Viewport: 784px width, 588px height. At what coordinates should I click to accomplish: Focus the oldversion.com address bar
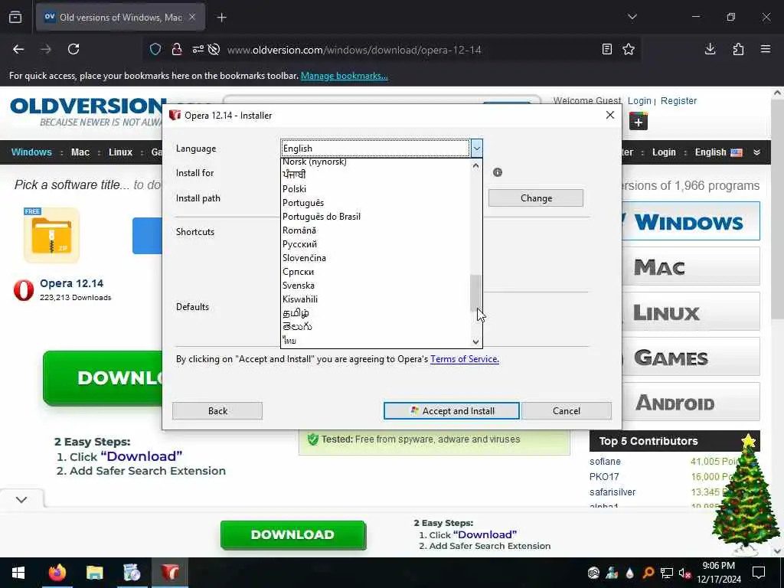(x=354, y=50)
